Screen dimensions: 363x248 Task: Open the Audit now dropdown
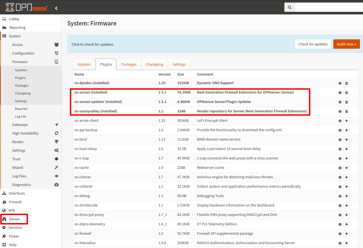(346, 44)
